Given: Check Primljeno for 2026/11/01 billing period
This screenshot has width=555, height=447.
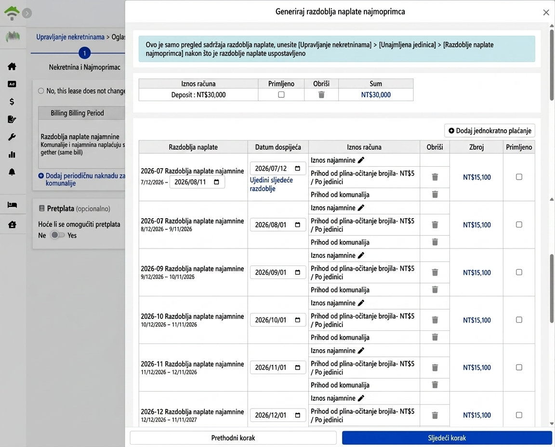Looking at the screenshot, I should click(518, 368).
